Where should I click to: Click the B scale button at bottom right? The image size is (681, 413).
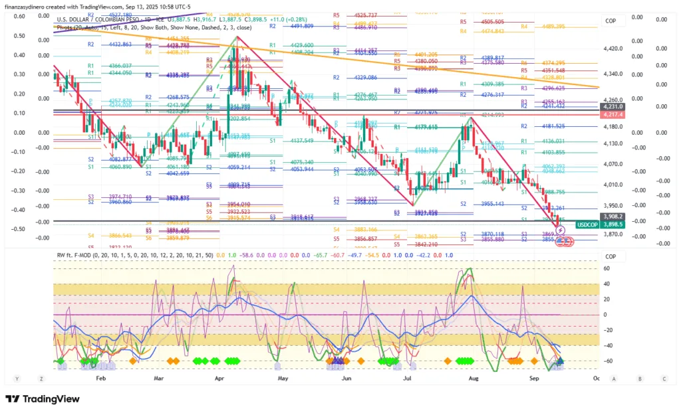click(x=640, y=378)
